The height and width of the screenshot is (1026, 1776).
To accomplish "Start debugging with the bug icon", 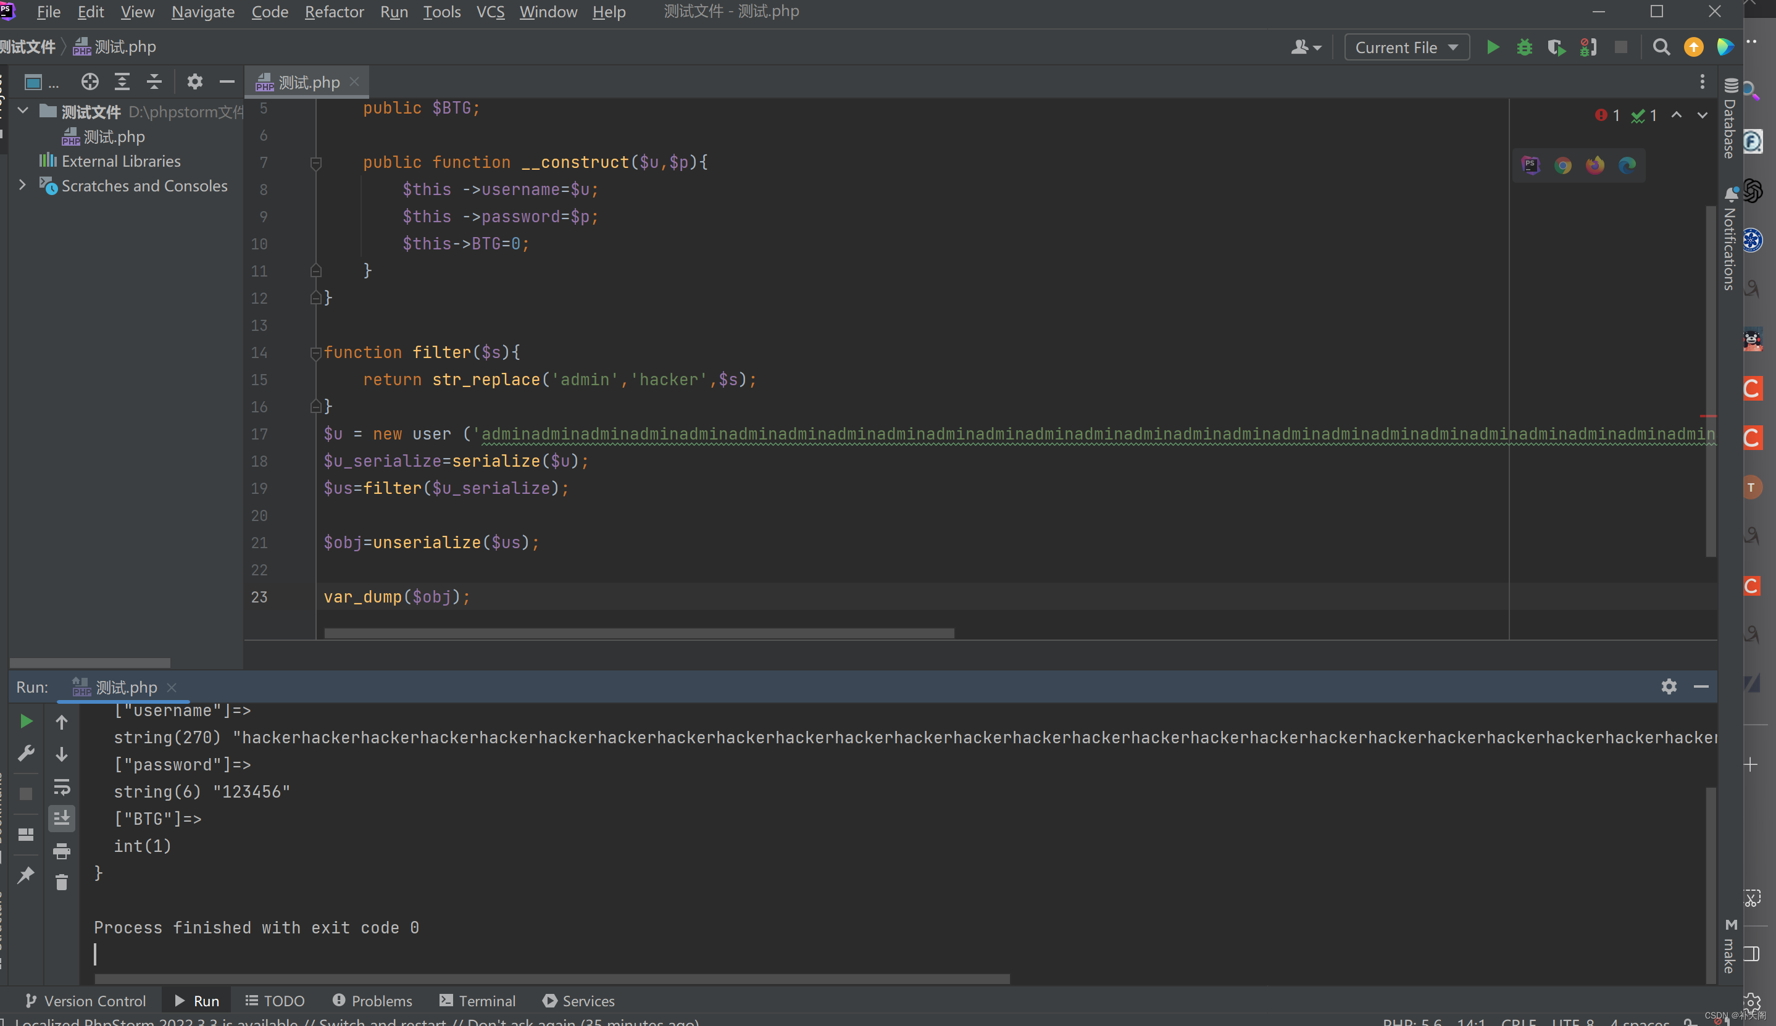I will [x=1524, y=47].
